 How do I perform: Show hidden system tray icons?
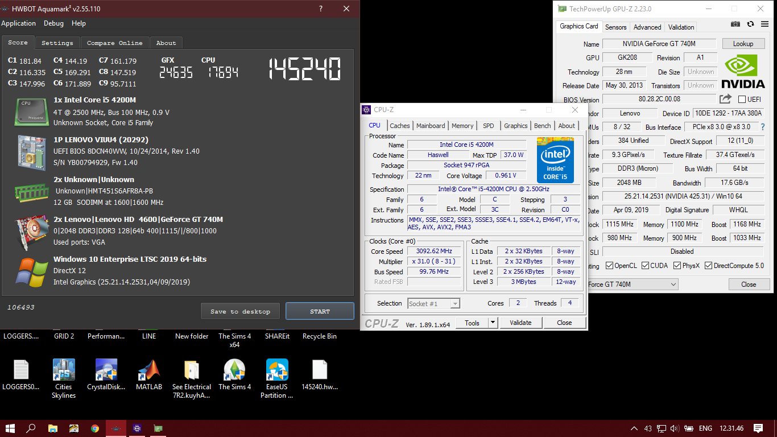click(634, 428)
